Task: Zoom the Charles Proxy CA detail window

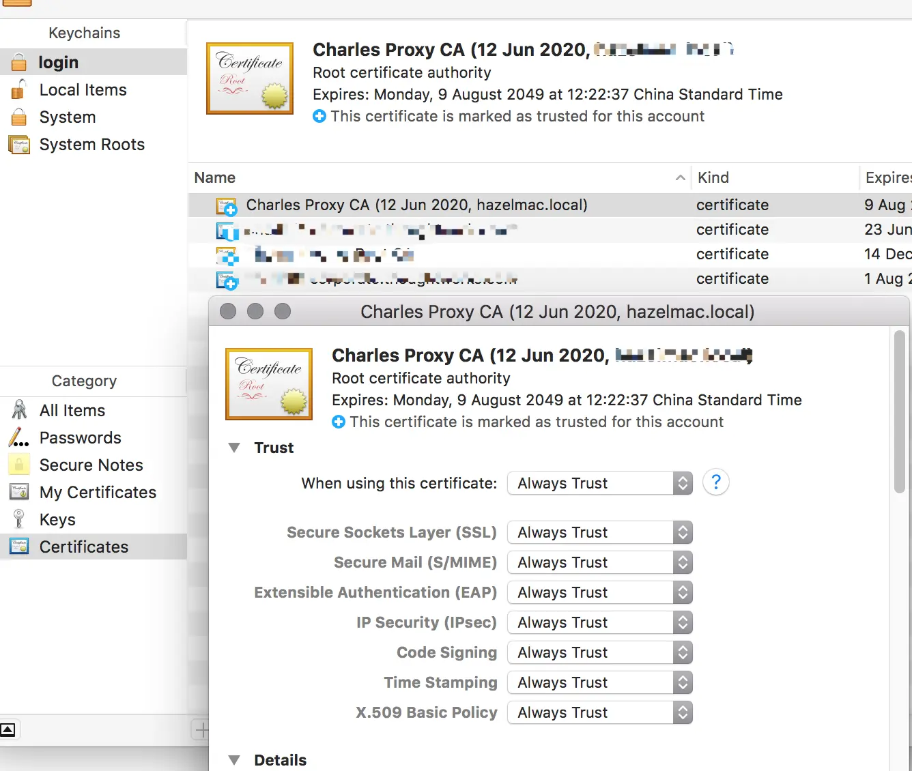Action: (283, 311)
